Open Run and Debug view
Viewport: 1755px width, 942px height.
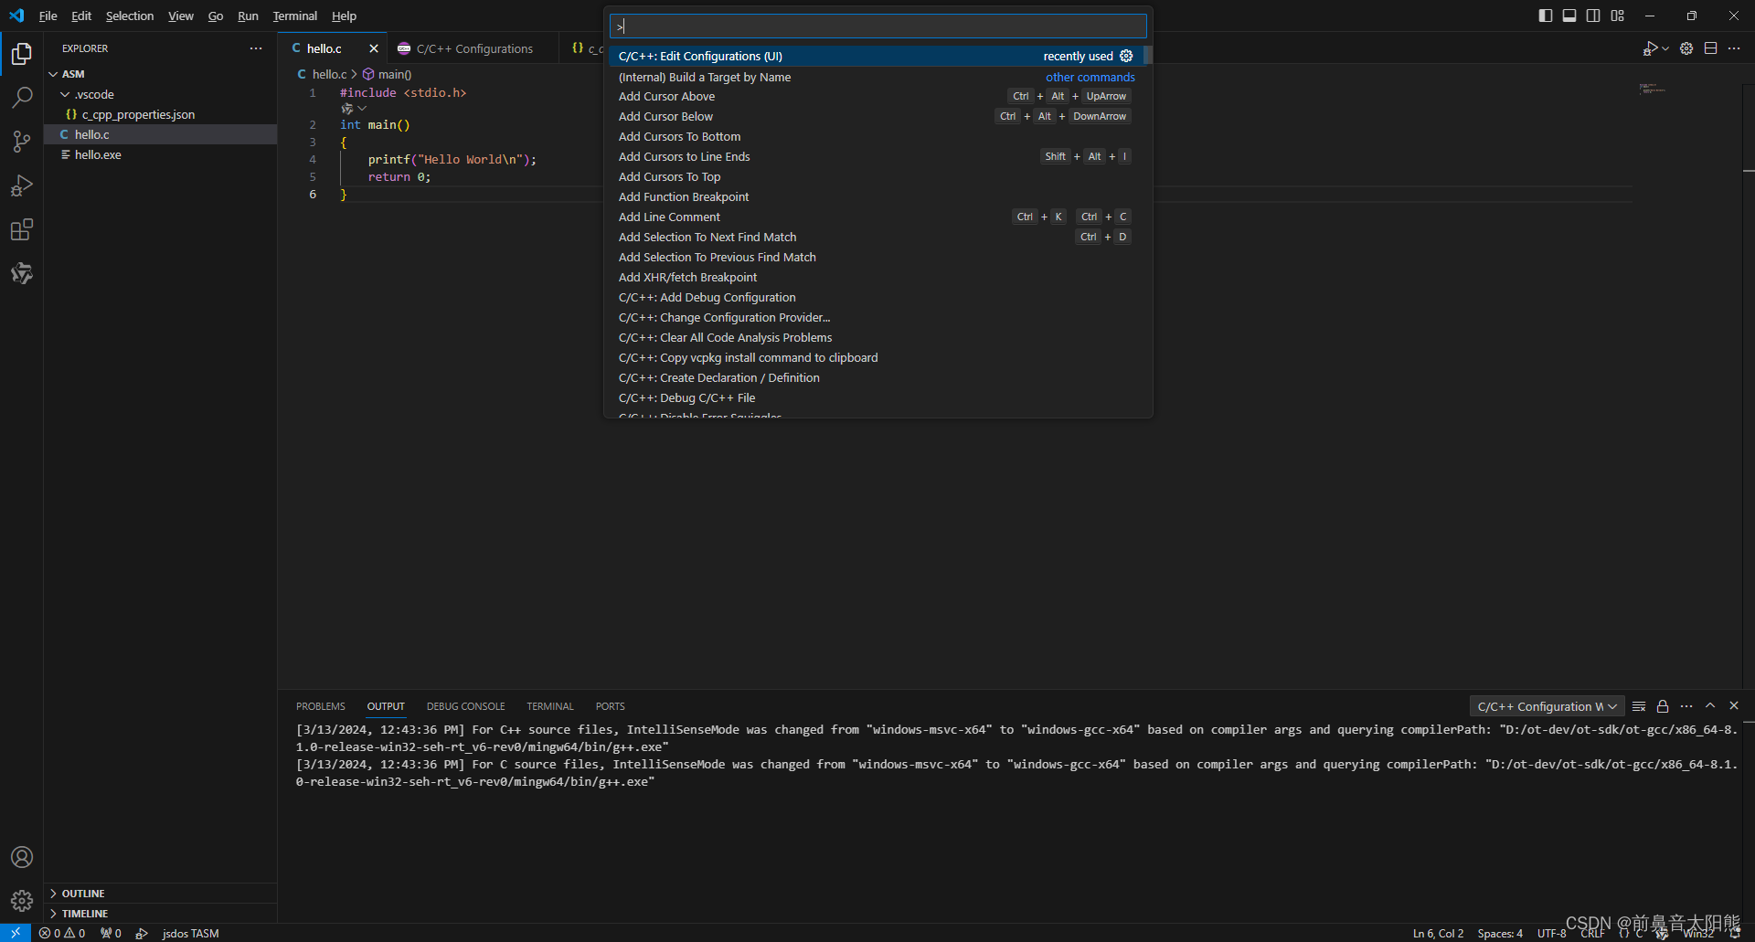(x=22, y=185)
